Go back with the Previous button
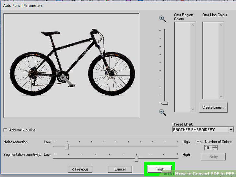Screen dimensions: 236x177 pyautogui.click(x=80, y=169)
